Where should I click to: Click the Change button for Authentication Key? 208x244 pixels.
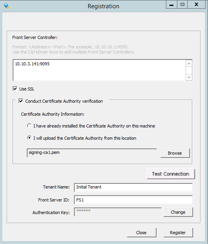[x=178, y=212]
